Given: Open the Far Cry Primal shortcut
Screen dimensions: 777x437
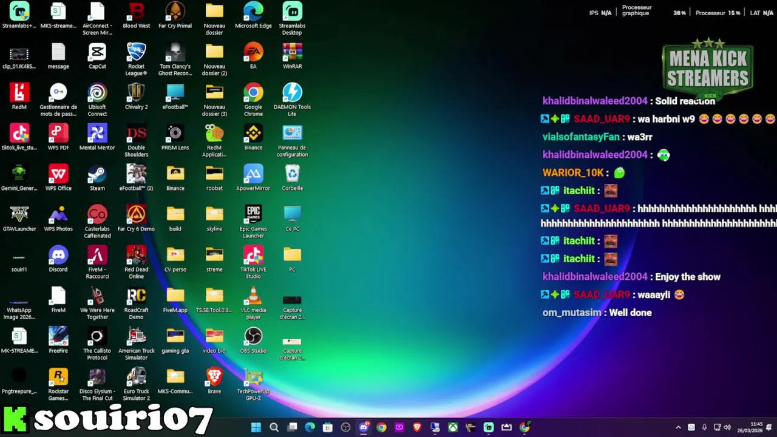Looking at the screenshot, I should click(x=175, y=16).
